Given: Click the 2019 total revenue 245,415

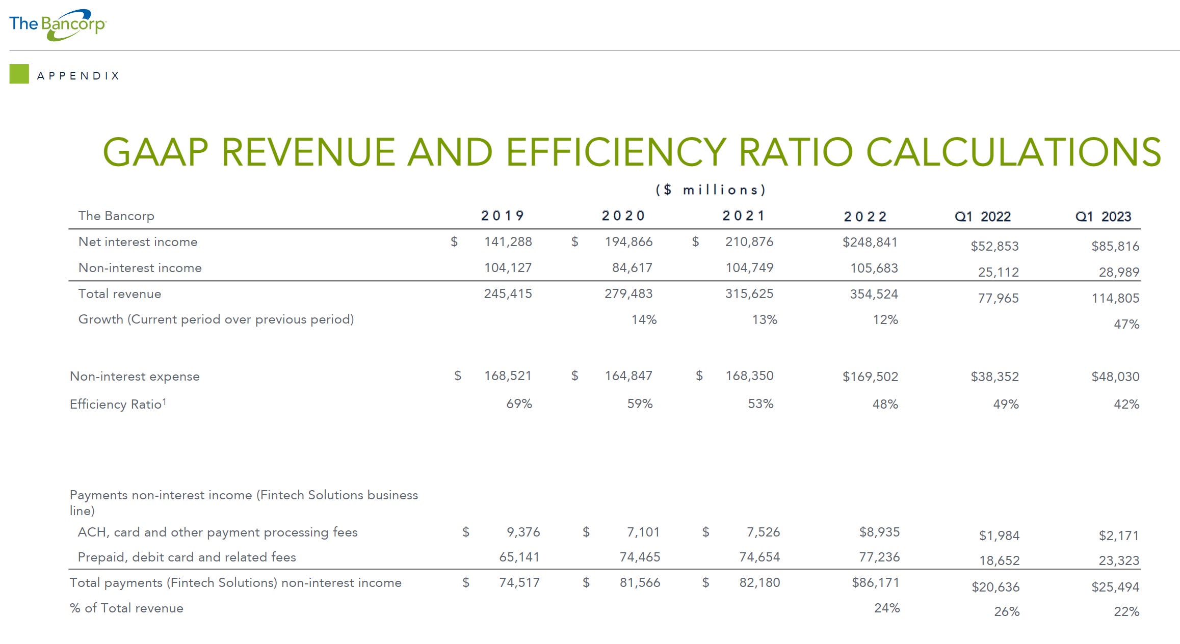Looking at the screenshot, I should (x=508, y=293).
